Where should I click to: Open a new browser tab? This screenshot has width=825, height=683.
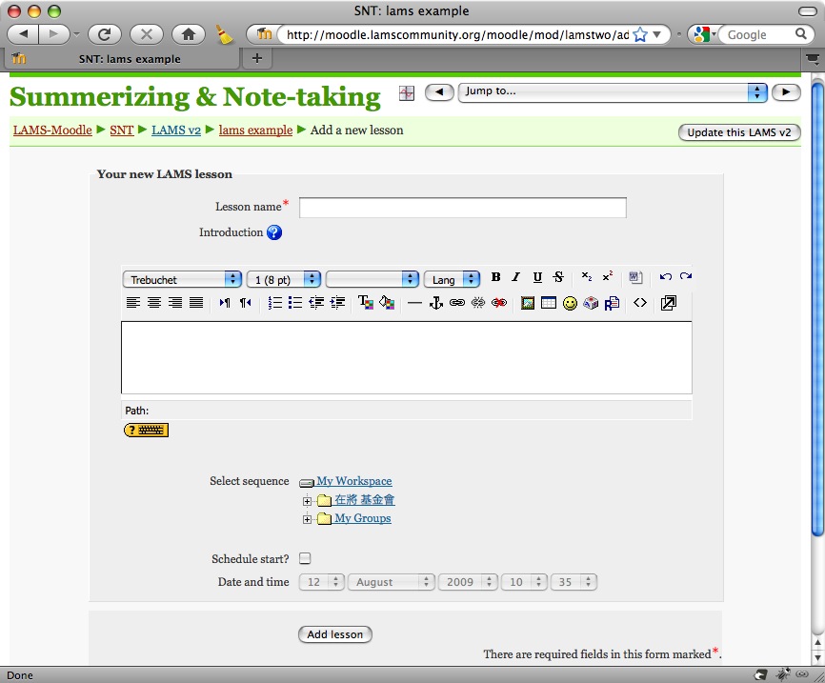(x=255, y=58)
